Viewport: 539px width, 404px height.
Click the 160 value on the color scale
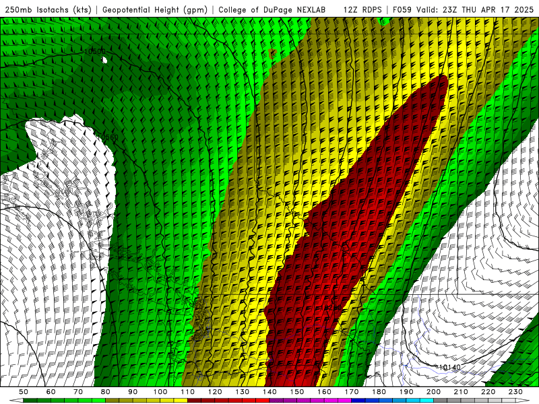pos(325,392)
